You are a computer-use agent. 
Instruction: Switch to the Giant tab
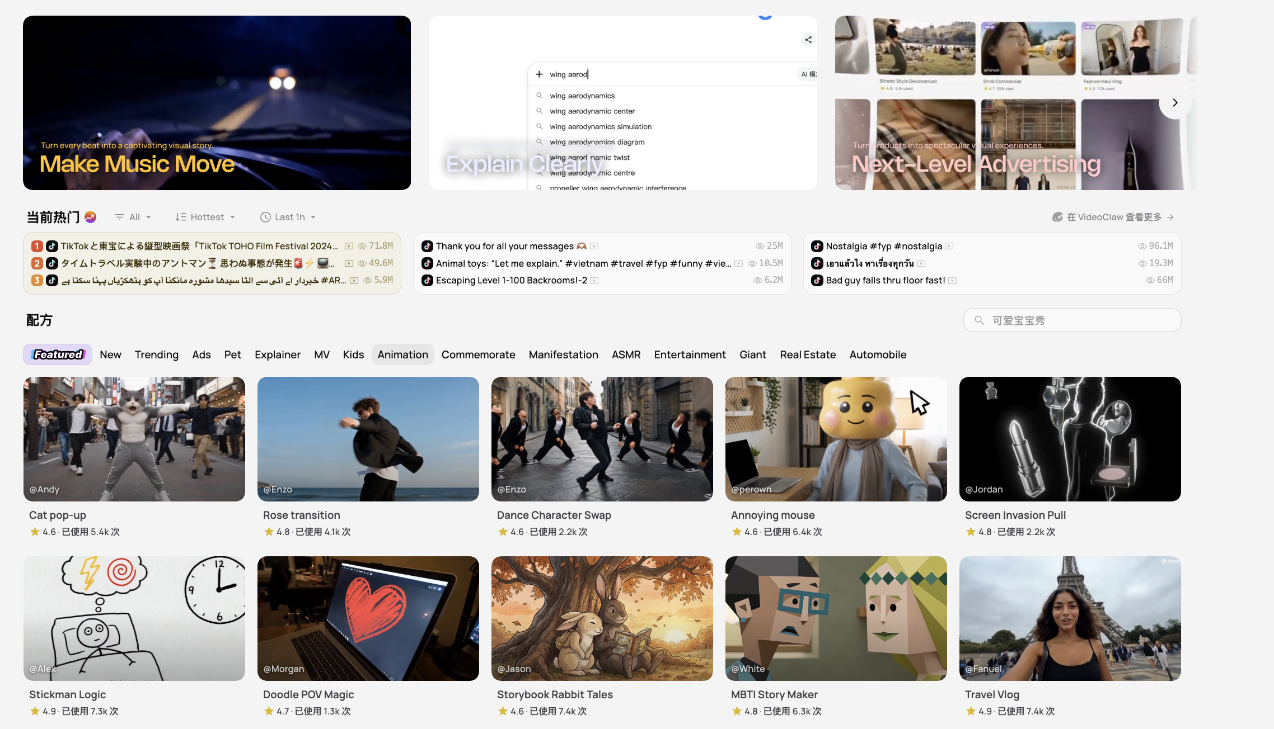(x=753, y=354)
